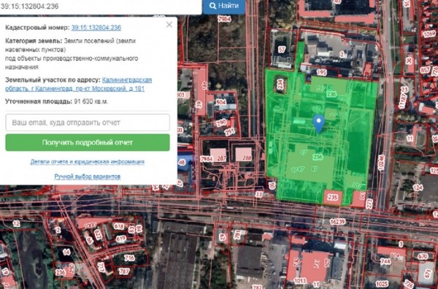Click parcel label 234 in green area

tap(280, 84)
